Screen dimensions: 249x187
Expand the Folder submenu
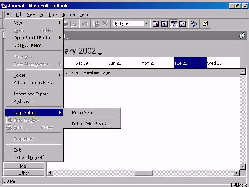tap(34, 75)
